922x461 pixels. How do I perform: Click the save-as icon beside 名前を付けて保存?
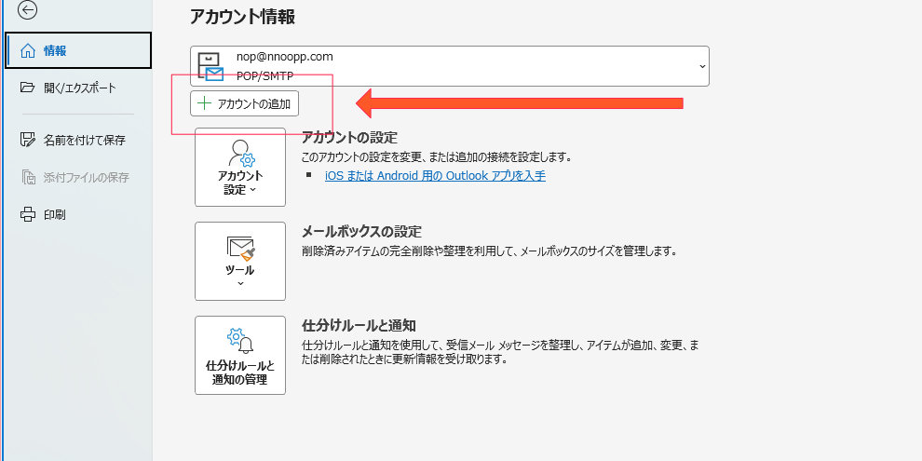pyautogui.click(x=28, y=140)
